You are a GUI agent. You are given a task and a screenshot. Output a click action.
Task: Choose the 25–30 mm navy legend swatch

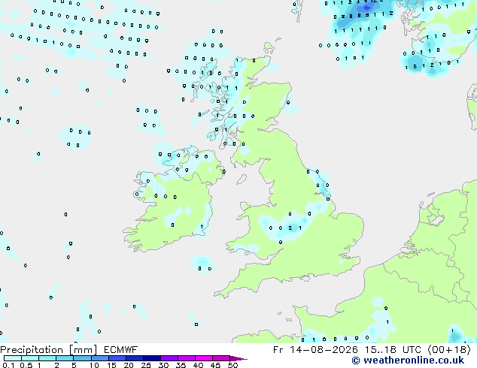click(151, 358)
